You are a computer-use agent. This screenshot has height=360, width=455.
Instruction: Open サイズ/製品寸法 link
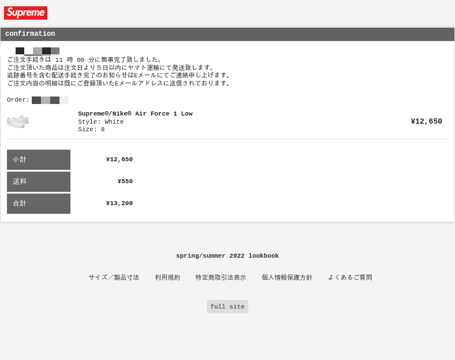(114, 277)
